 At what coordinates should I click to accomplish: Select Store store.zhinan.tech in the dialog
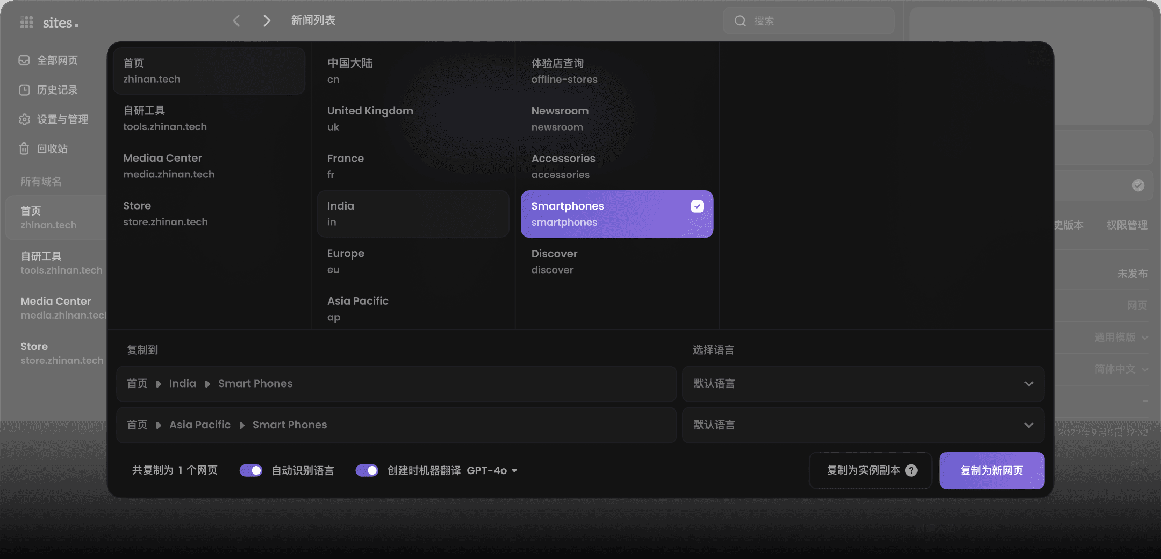[209, 213]
